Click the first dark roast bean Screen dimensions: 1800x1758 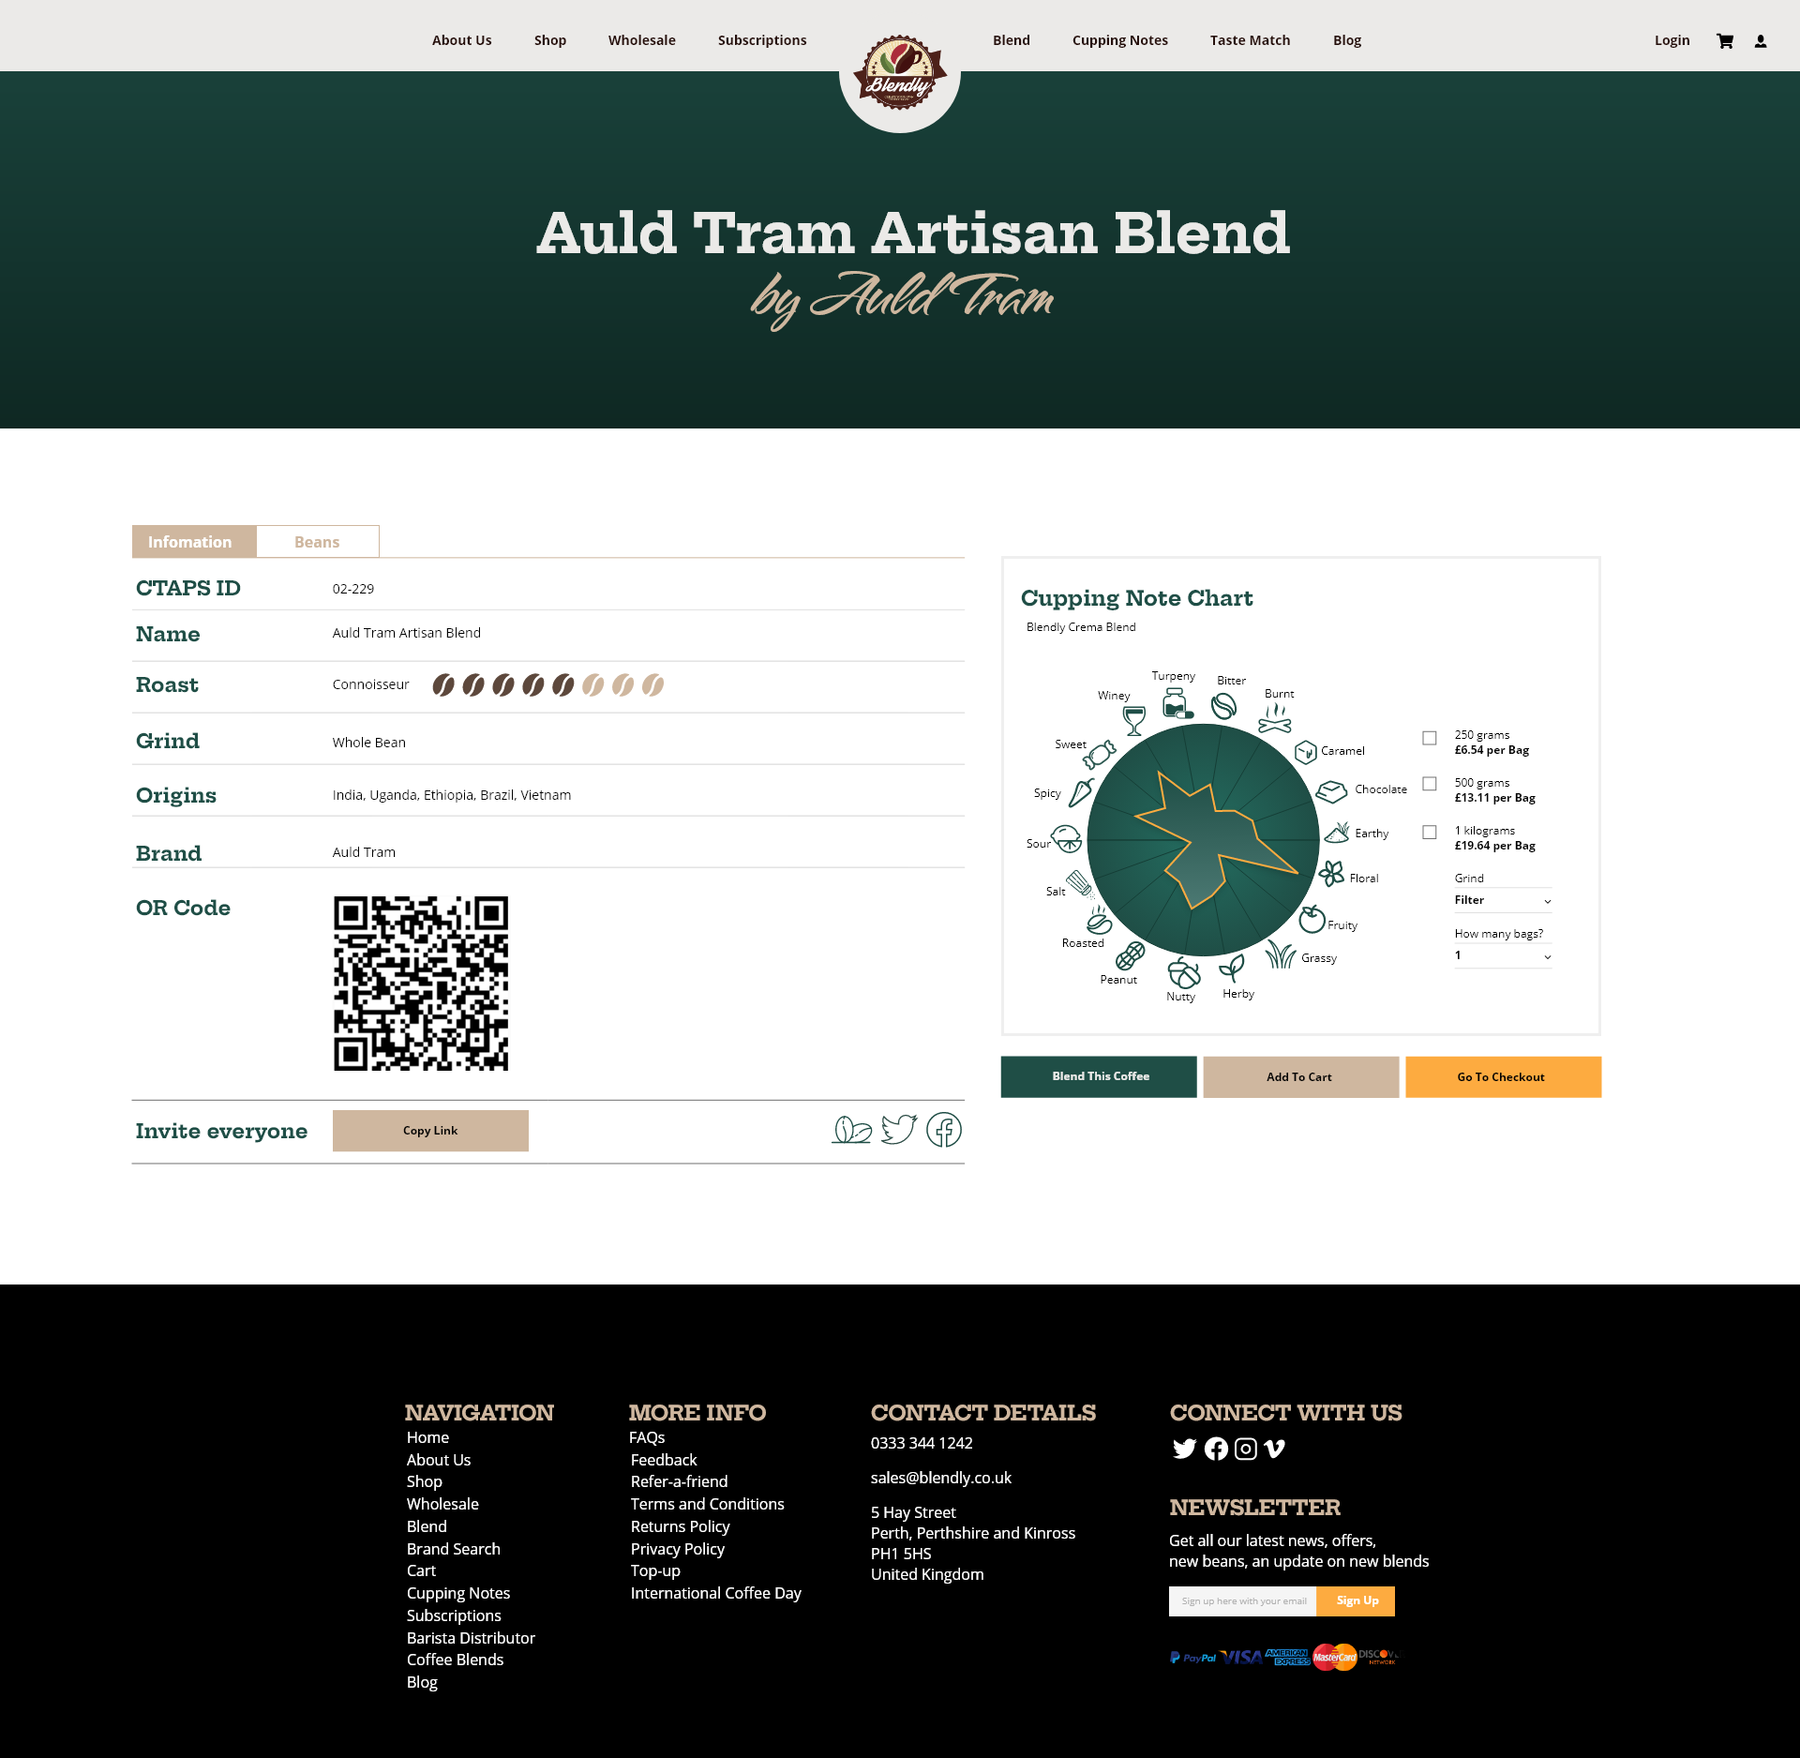click(443, 685)
